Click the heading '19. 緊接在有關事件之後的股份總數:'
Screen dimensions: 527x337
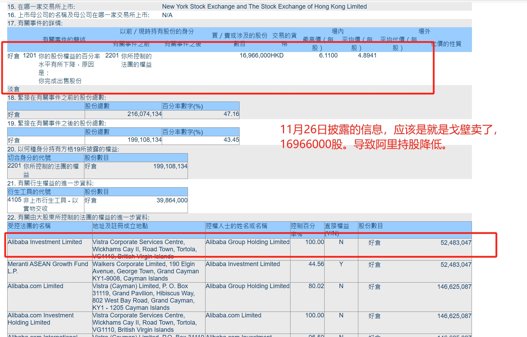point(57,123)
